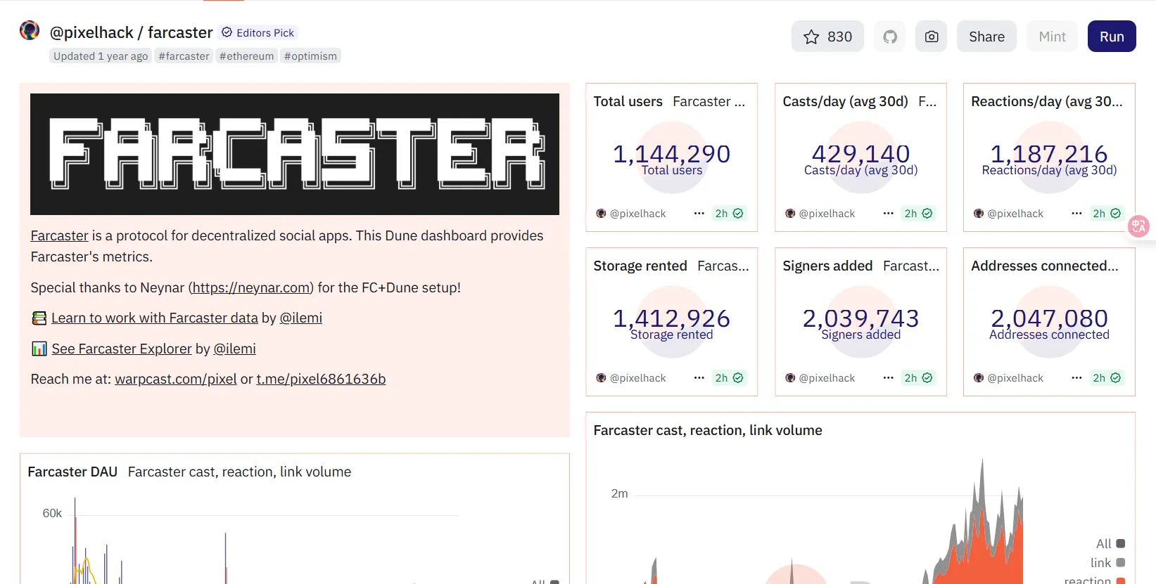Viewport: 1156px width, 584px height.
Task: Click @ilemi beside Learn to work link
Action: tap(301, 318)
